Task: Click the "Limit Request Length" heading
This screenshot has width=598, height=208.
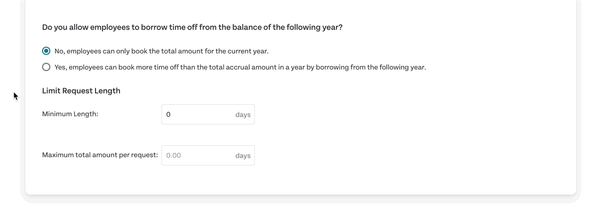Action: click(81, 91)
